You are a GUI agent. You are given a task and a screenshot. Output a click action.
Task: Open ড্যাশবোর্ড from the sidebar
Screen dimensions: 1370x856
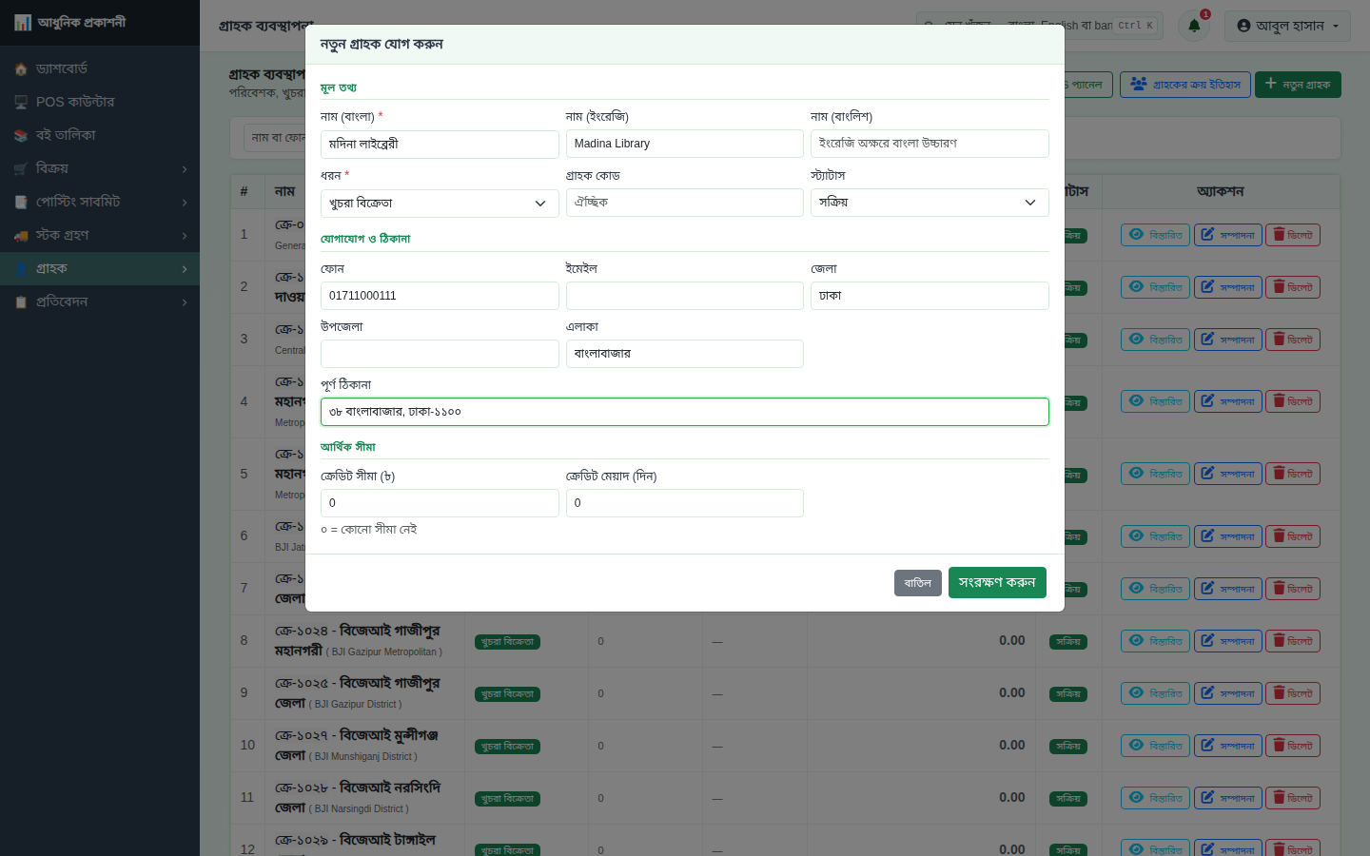(x=100, y=68)
